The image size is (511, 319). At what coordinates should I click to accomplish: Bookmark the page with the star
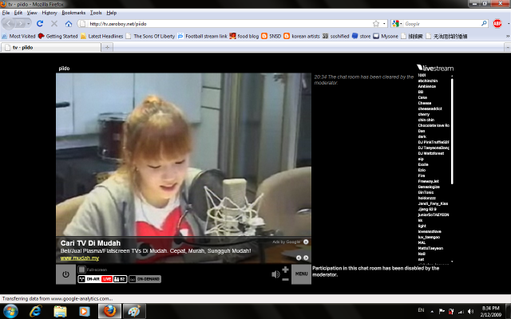click(375, 24)
